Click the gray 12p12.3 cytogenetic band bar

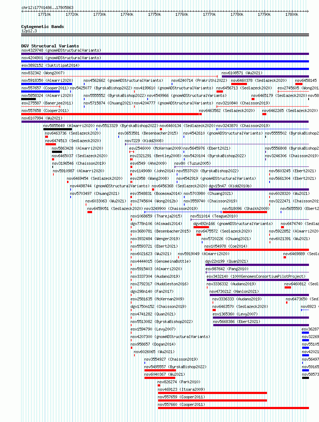pyautogui.click(x=165, y=35)
